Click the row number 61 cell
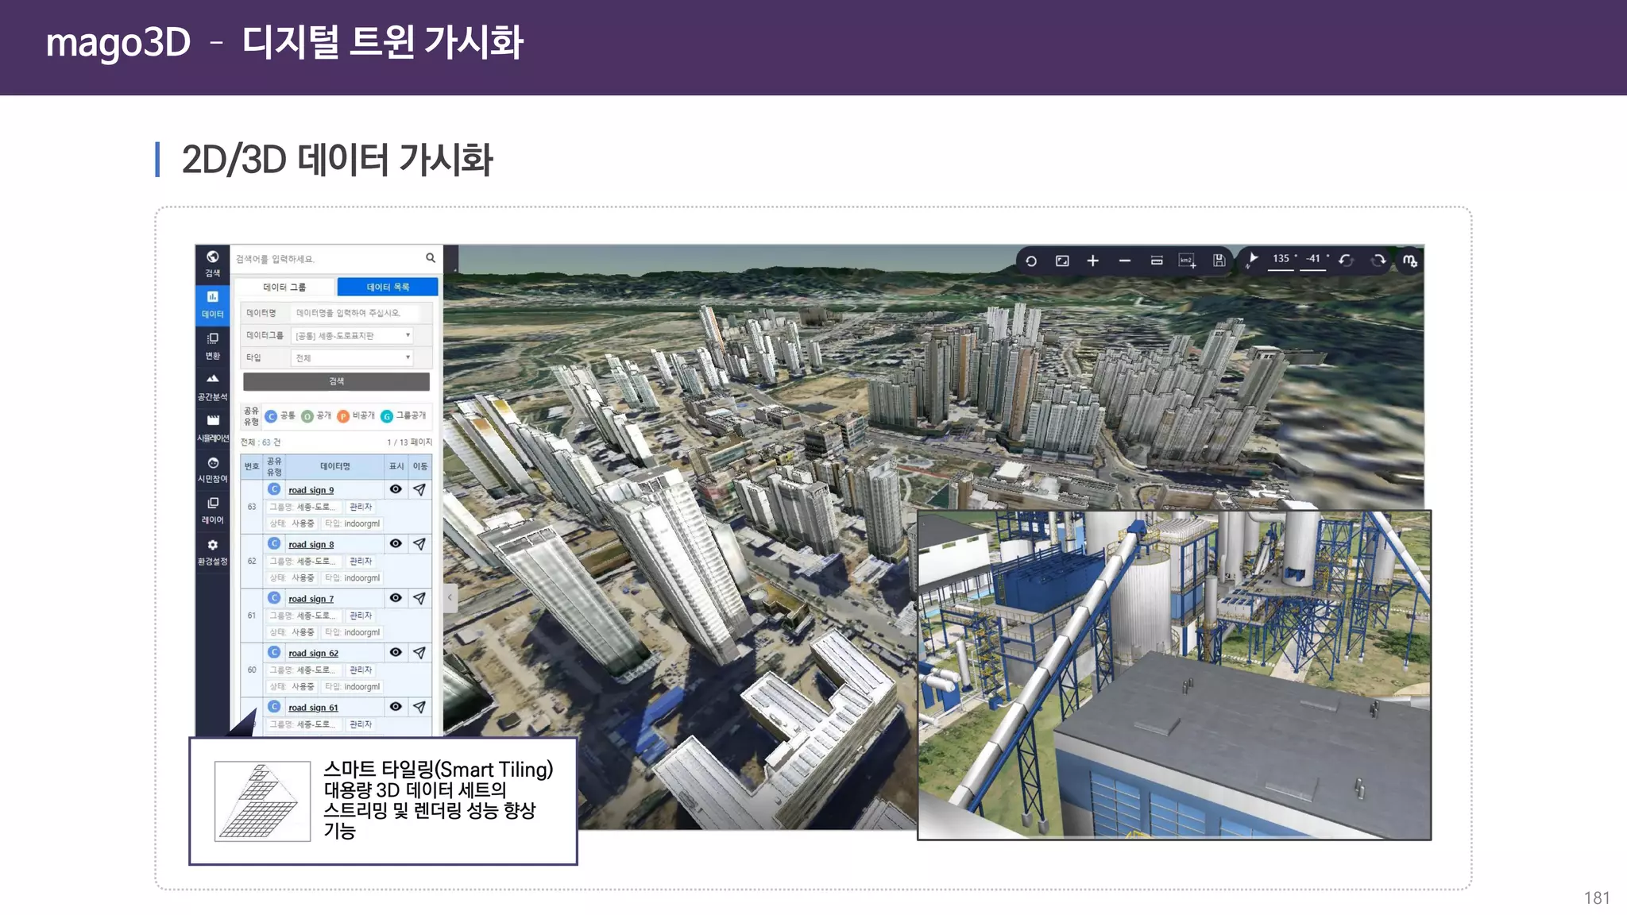 pyautogui.click(x=252, y=616)
